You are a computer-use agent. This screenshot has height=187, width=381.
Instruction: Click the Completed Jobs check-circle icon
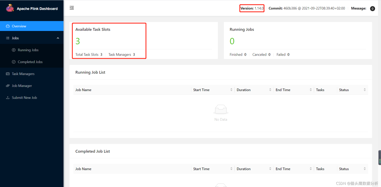(14, 62)
